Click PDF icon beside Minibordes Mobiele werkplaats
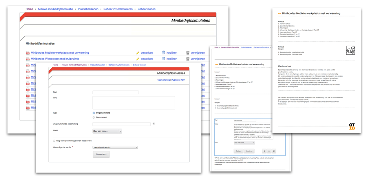Image resolution: width=369 pixels, height=184 pixels. click(x=28, y=53)
